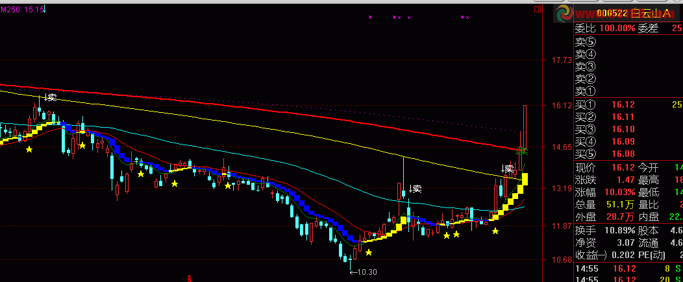Click the 流通 label

pyautogui.click(x=649, y=242)
